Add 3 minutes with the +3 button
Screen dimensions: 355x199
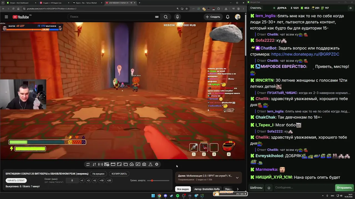[88, 180]
